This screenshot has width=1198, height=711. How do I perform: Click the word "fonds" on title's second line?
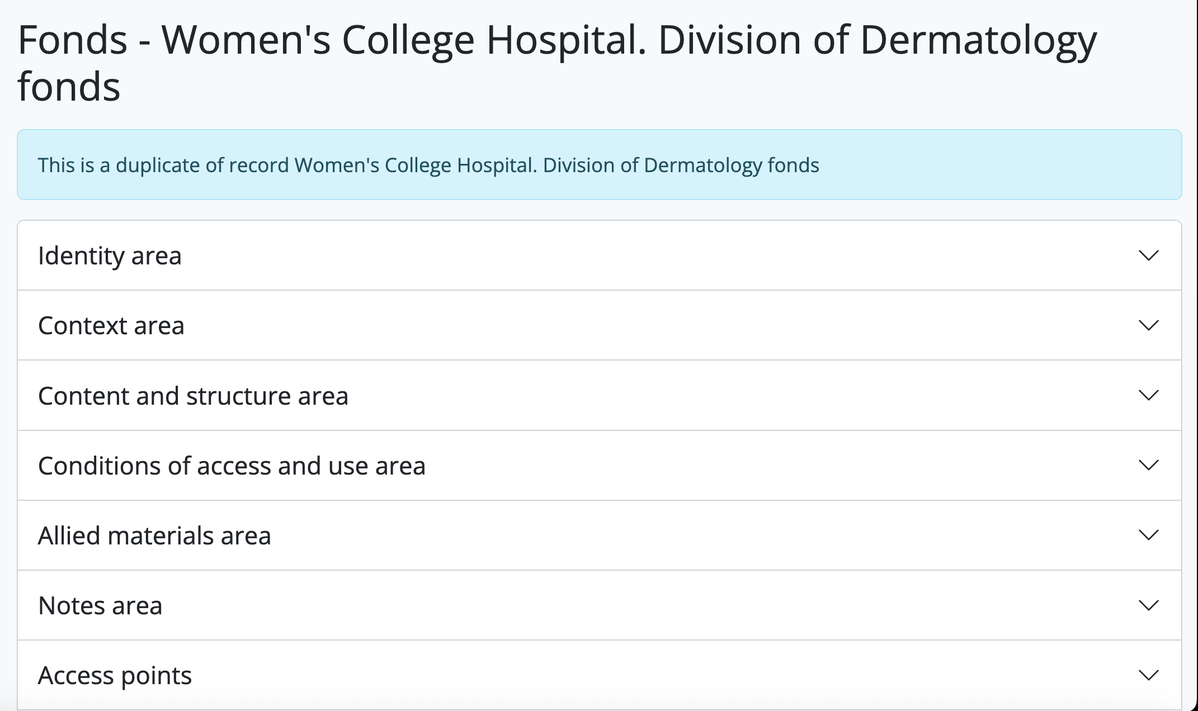click(x=69, y=87)
